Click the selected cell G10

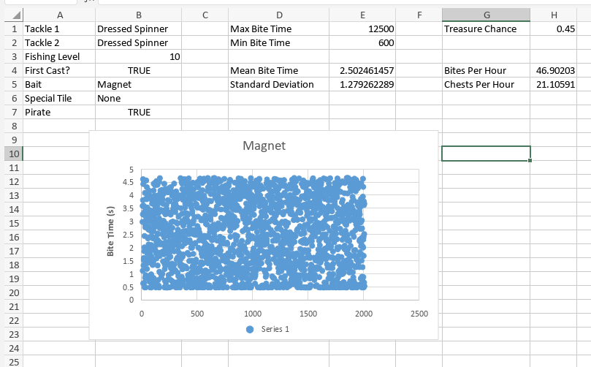pyautogui.click(x=486, y=154)
